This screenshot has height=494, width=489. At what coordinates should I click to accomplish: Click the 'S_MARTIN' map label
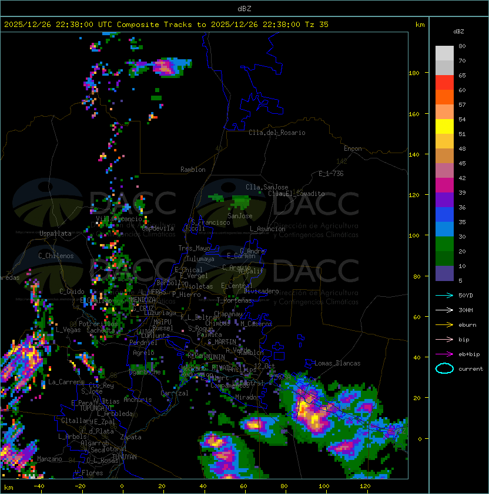pyautogui.click(x=222, y=341)
